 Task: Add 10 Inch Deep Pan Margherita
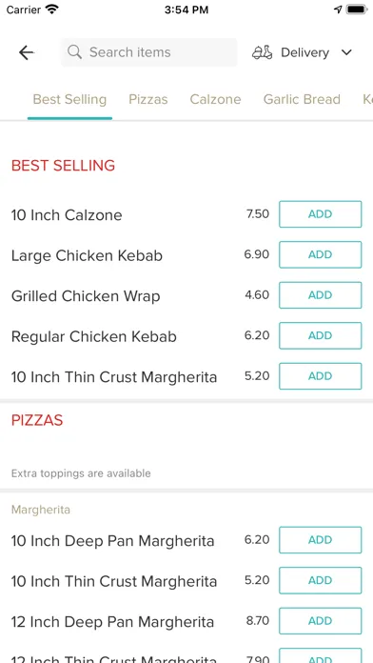(321, 540)
